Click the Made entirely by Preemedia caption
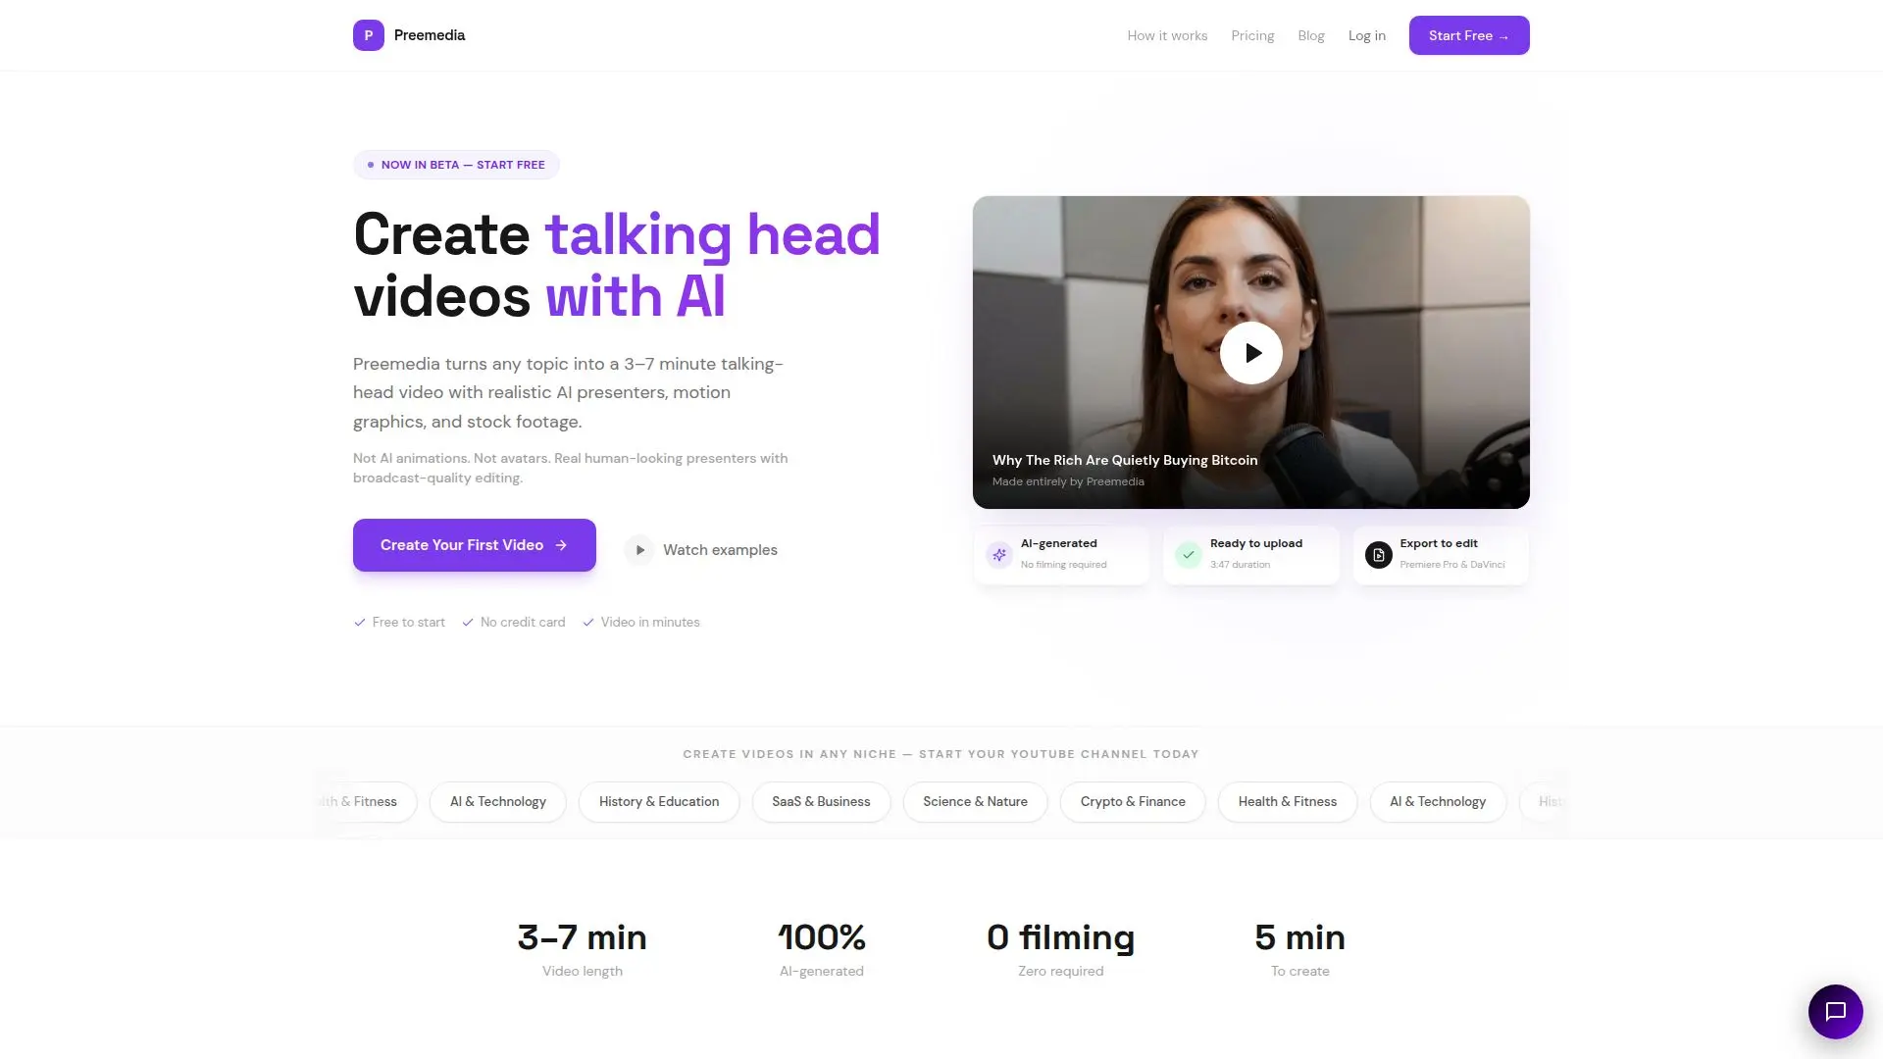This screenshot has width=1883, height=1059. coord(1068,481)
